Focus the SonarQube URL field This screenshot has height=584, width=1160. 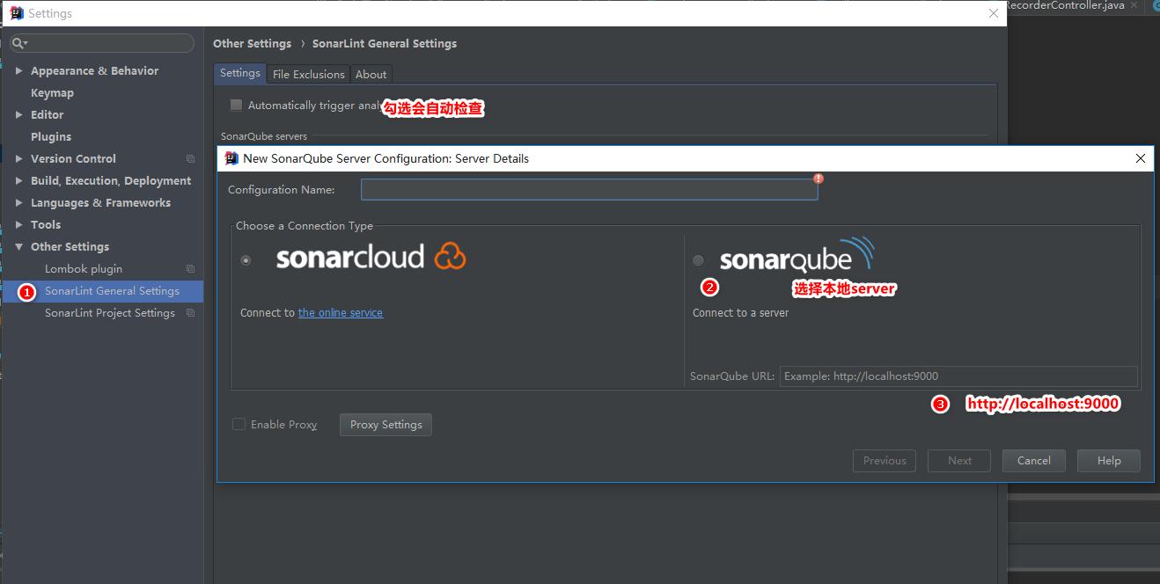(x=958, y=376)
